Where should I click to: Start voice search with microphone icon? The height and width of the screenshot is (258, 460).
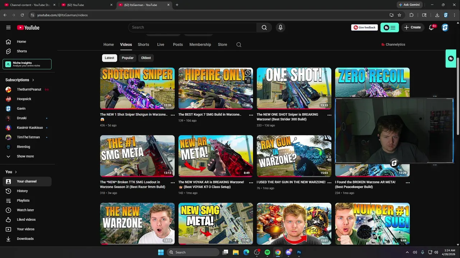click(x=281, y=27)
